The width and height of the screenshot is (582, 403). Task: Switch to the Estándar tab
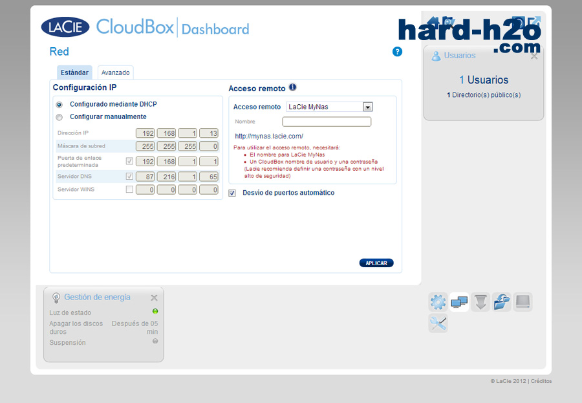pos(74,72)
